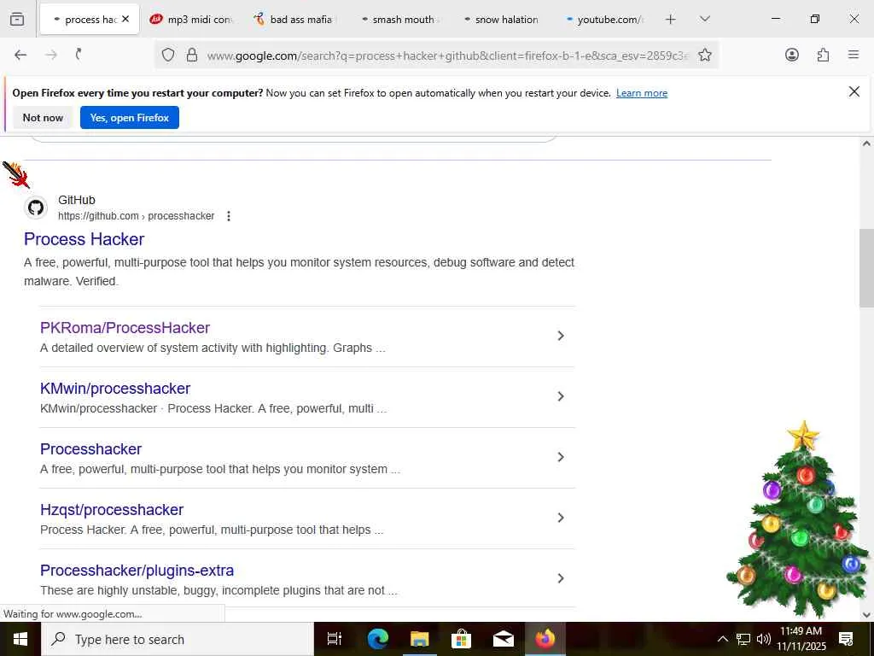874x656 pixels.
Task: Open the volume speaker tray icon
Action: (764, 639)
